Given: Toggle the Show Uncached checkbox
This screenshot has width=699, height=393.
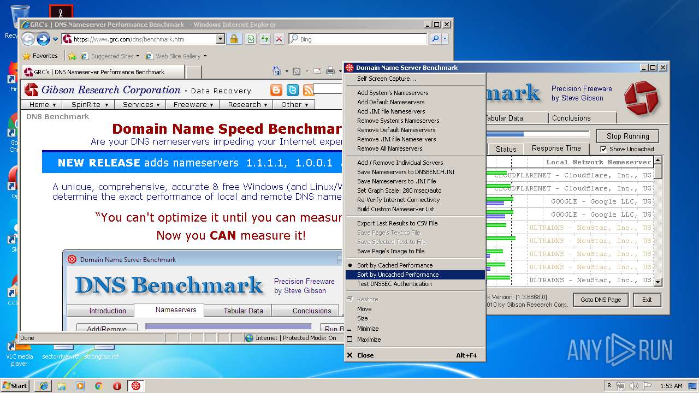Looking at the screenshot, I should click(603, 149).
